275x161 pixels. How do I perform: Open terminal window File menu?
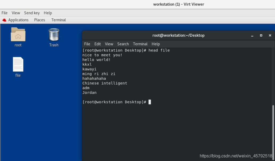coord(87,44)
